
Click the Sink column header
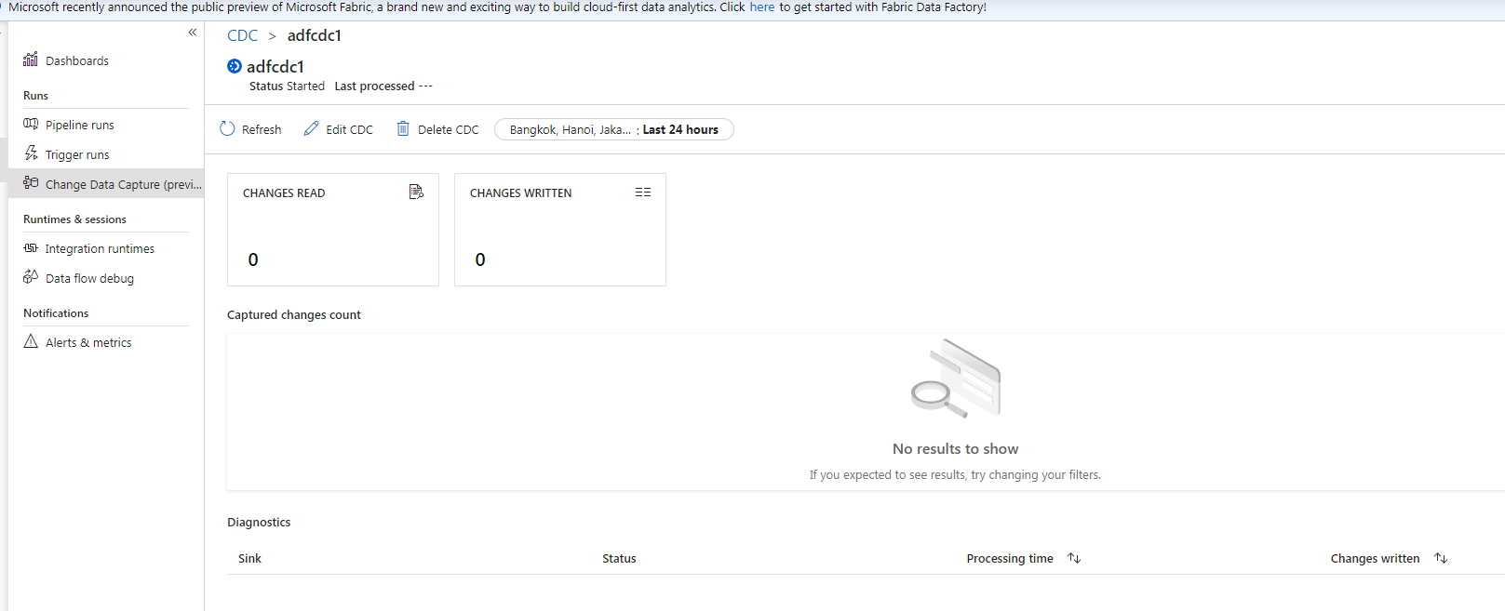249,558
